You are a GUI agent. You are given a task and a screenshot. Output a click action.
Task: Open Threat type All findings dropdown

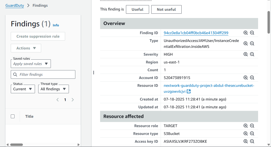[53, 89]
